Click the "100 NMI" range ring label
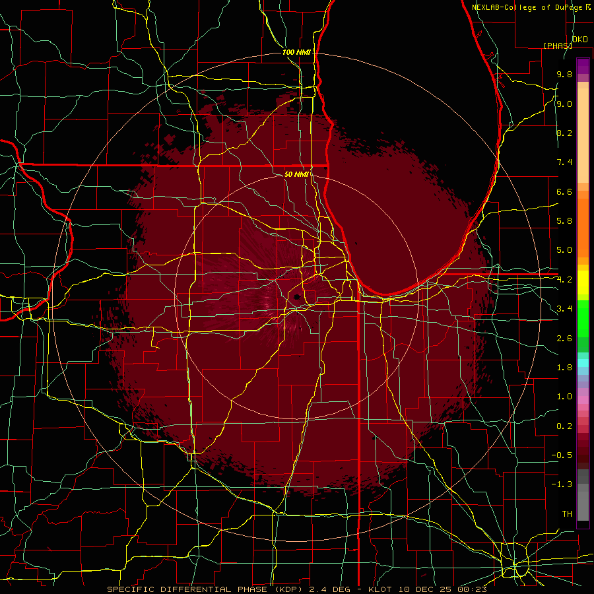Image resolution: width=594 pixels, height=594 pixels. pyautogui.click(x=296, y=52)
